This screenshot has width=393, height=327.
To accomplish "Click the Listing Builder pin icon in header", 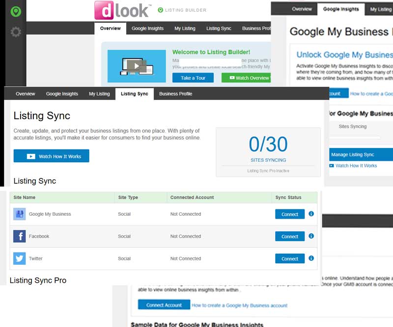I will click(x=161, y=10).
